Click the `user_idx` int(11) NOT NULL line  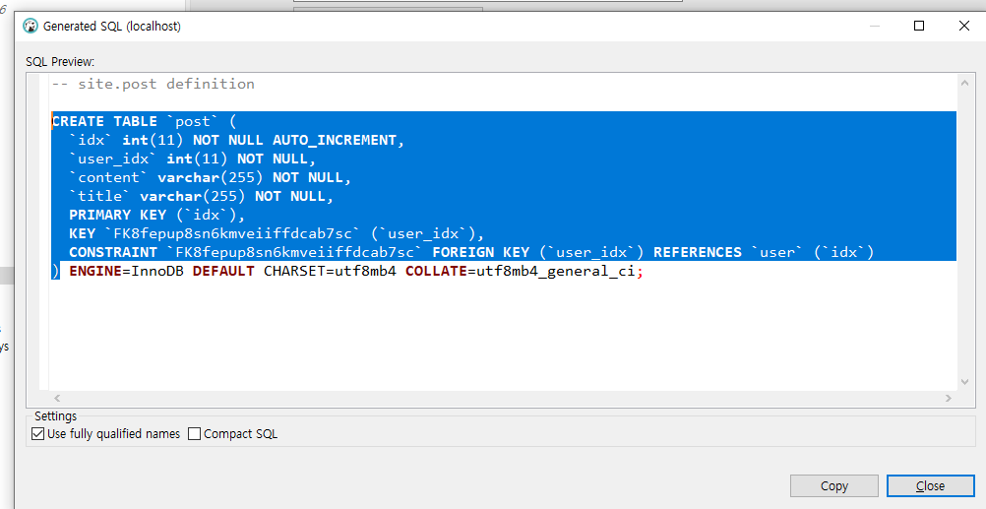[193, 159]
